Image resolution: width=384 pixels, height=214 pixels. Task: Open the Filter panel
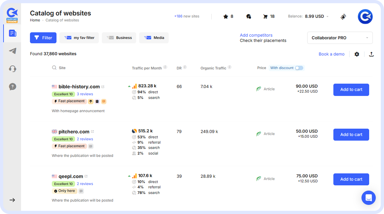point(43,37)
